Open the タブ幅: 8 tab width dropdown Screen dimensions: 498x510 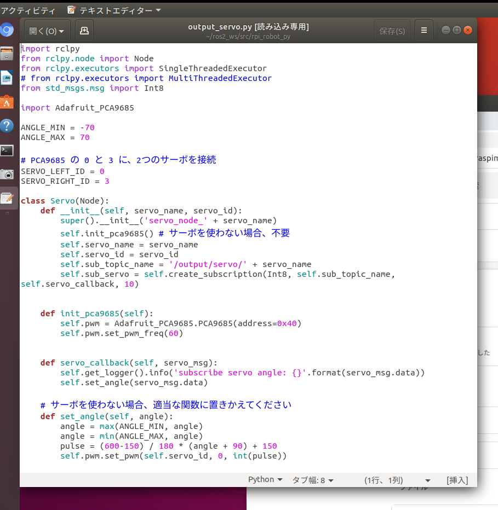point(313,480)
